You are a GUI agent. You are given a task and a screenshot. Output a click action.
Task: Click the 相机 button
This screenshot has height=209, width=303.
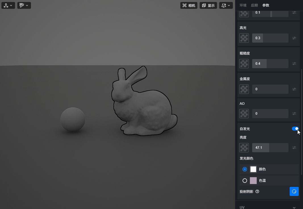[x=189, y=5]
